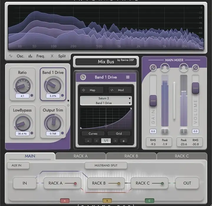Click the LowBypass knob
This screenshot has width=212, height=206.
coord(23,123)
